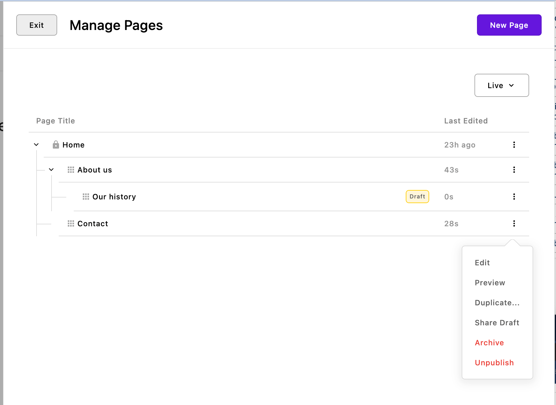
Task: Open the Home page options kebab menu
Action: [x=514, y=145]
